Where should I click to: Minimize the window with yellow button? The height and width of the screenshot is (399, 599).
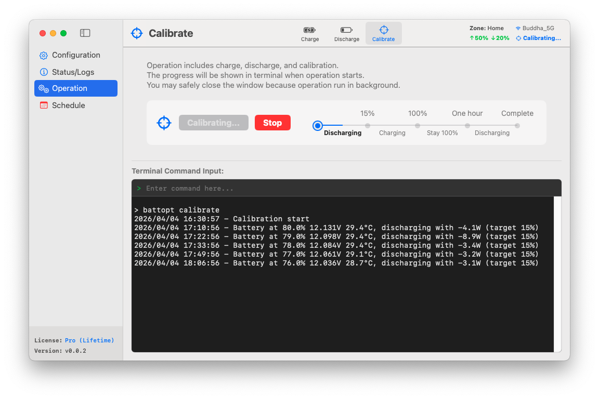(x=53, y=33)
